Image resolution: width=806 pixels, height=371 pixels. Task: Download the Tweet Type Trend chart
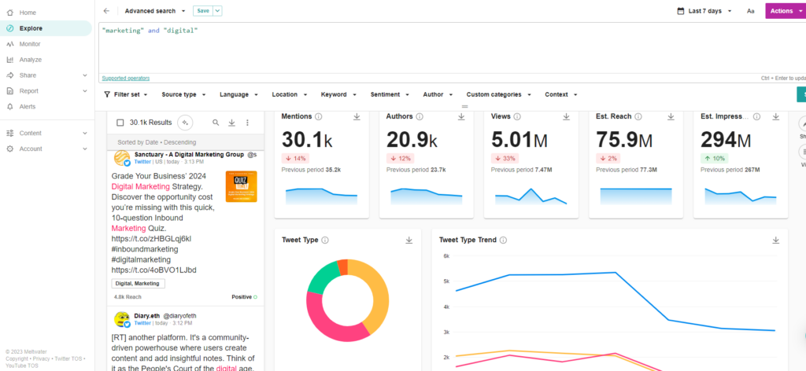pos(775,241)
